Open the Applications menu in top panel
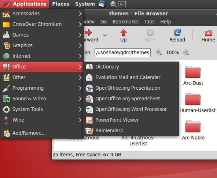Screen dimensions: 217x178 pos(25,4)
